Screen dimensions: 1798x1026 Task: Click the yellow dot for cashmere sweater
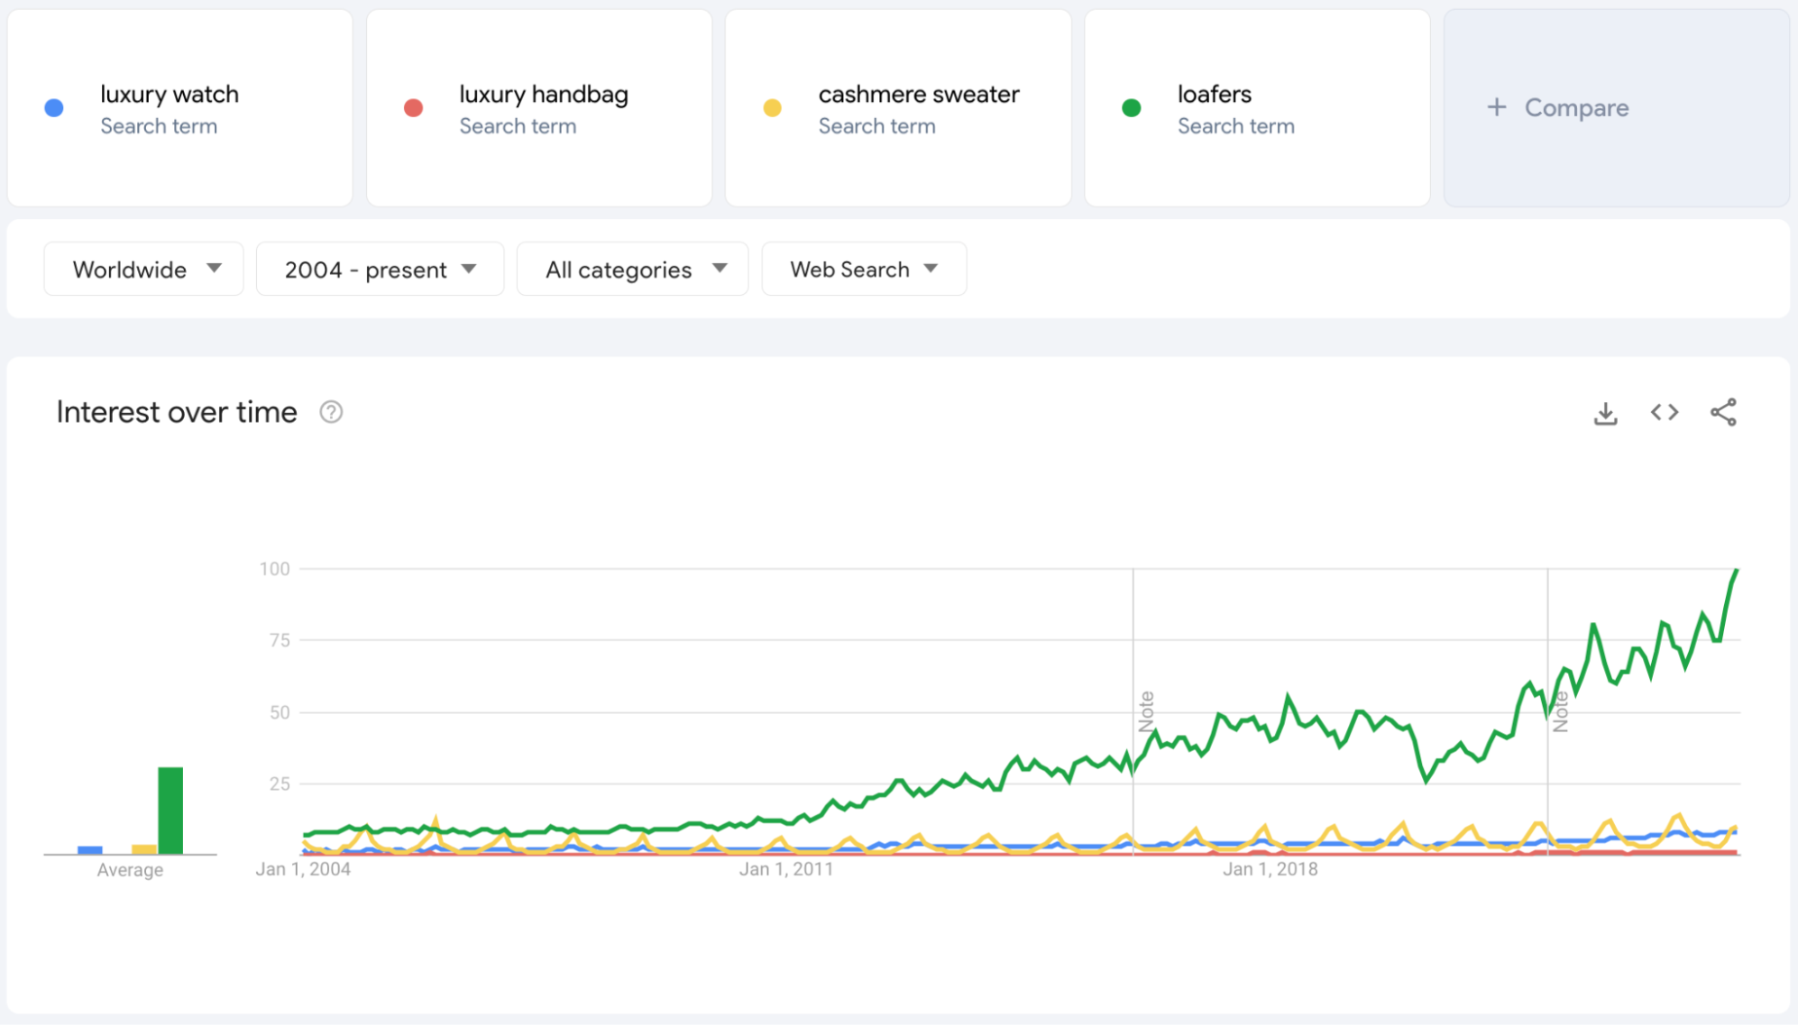(773, 108)
